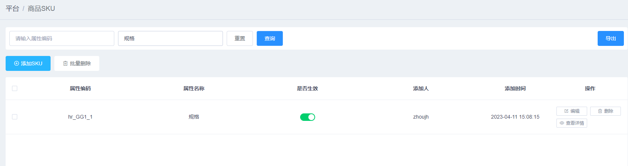Image resolution: width=628 pixels, height=166 pixels.
Task: Select the hr_GG1_1 attribute code cell
Action: (80, 117)
